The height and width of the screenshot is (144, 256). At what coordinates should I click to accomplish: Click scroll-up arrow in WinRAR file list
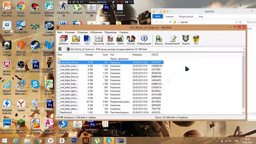pos(244,54)
